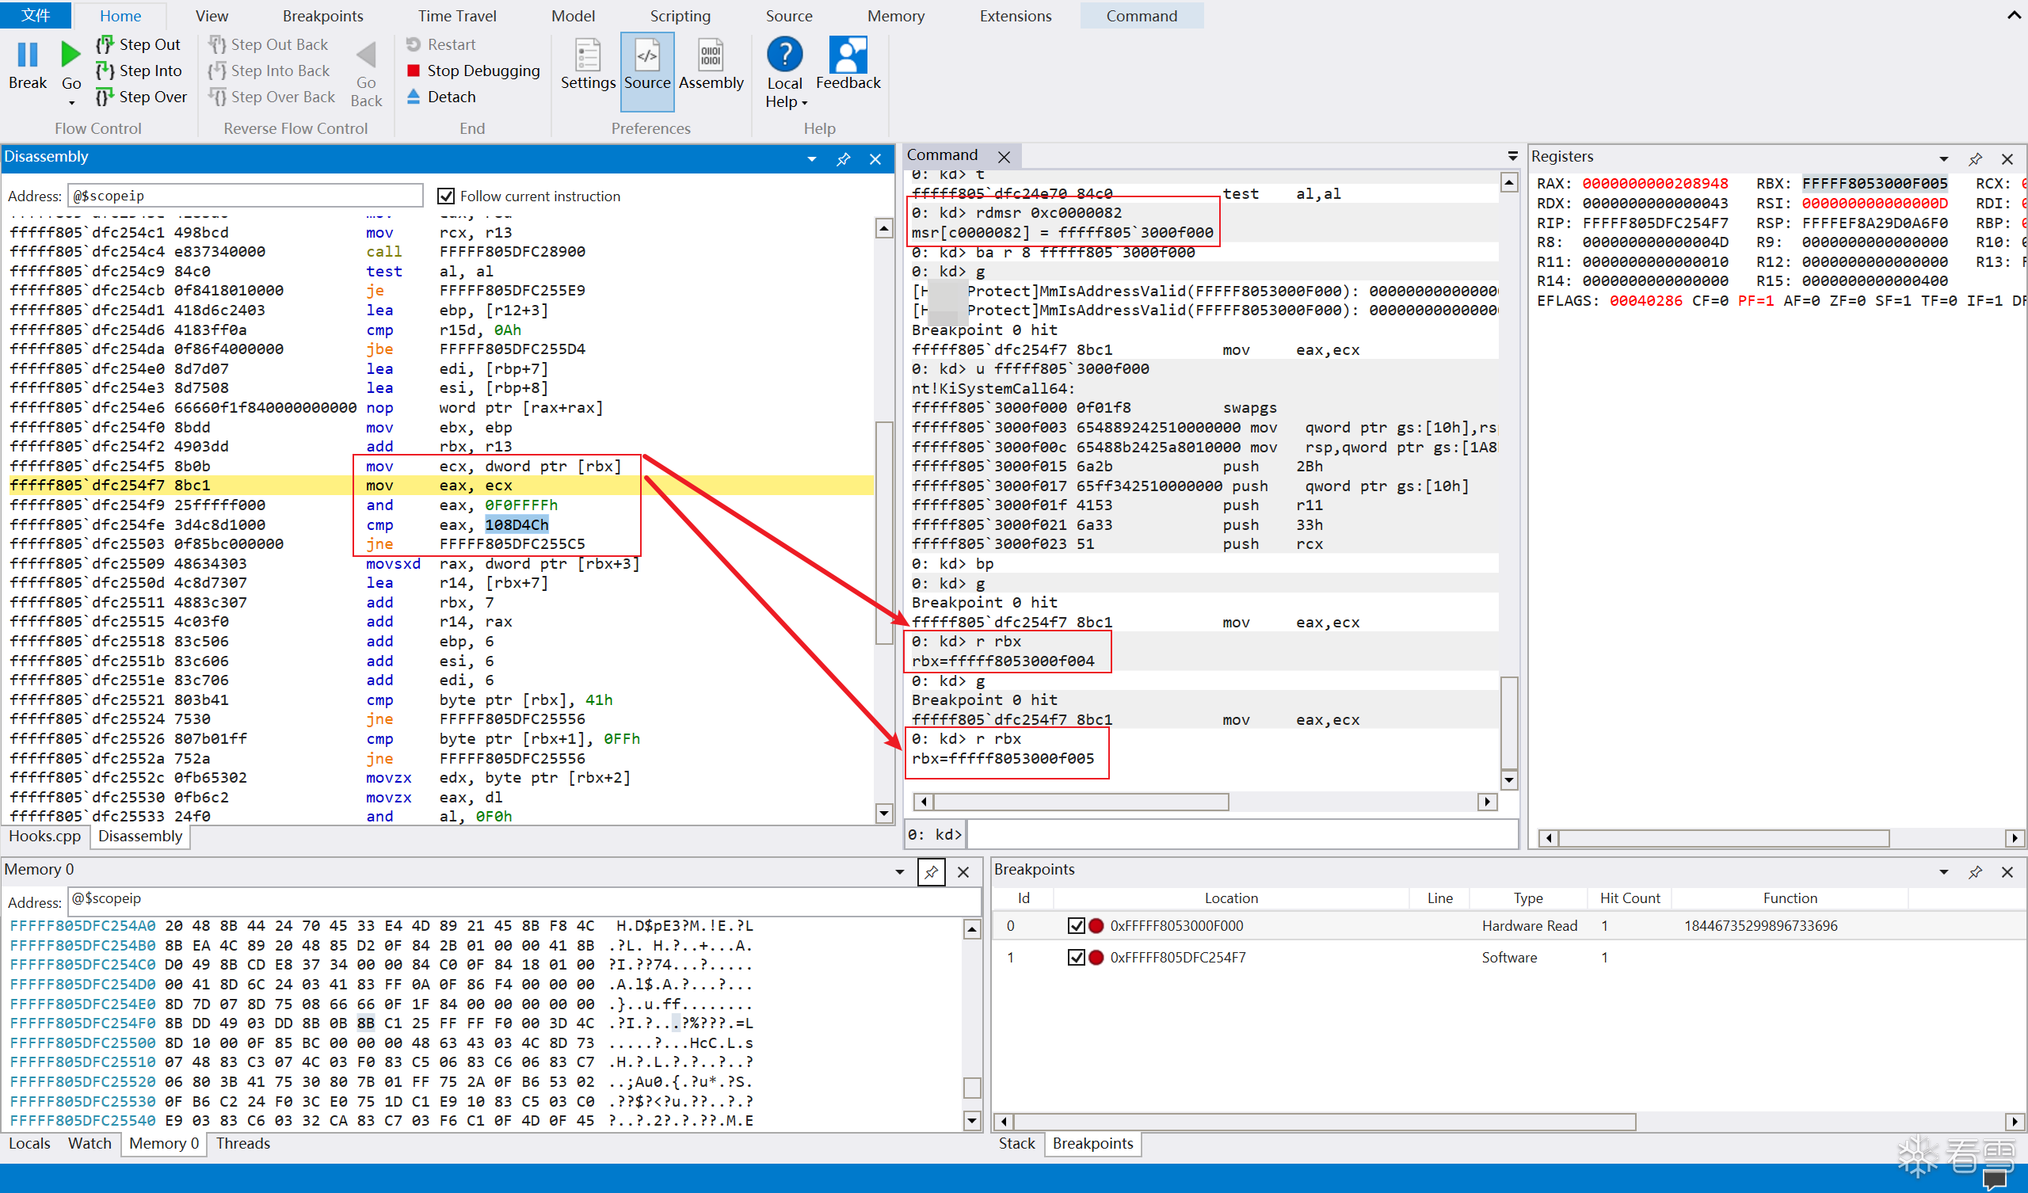The height and width of the screenshot is (1193, 2028).
Task: Click the Stop Debugging red square
Action: pos(414,71)
